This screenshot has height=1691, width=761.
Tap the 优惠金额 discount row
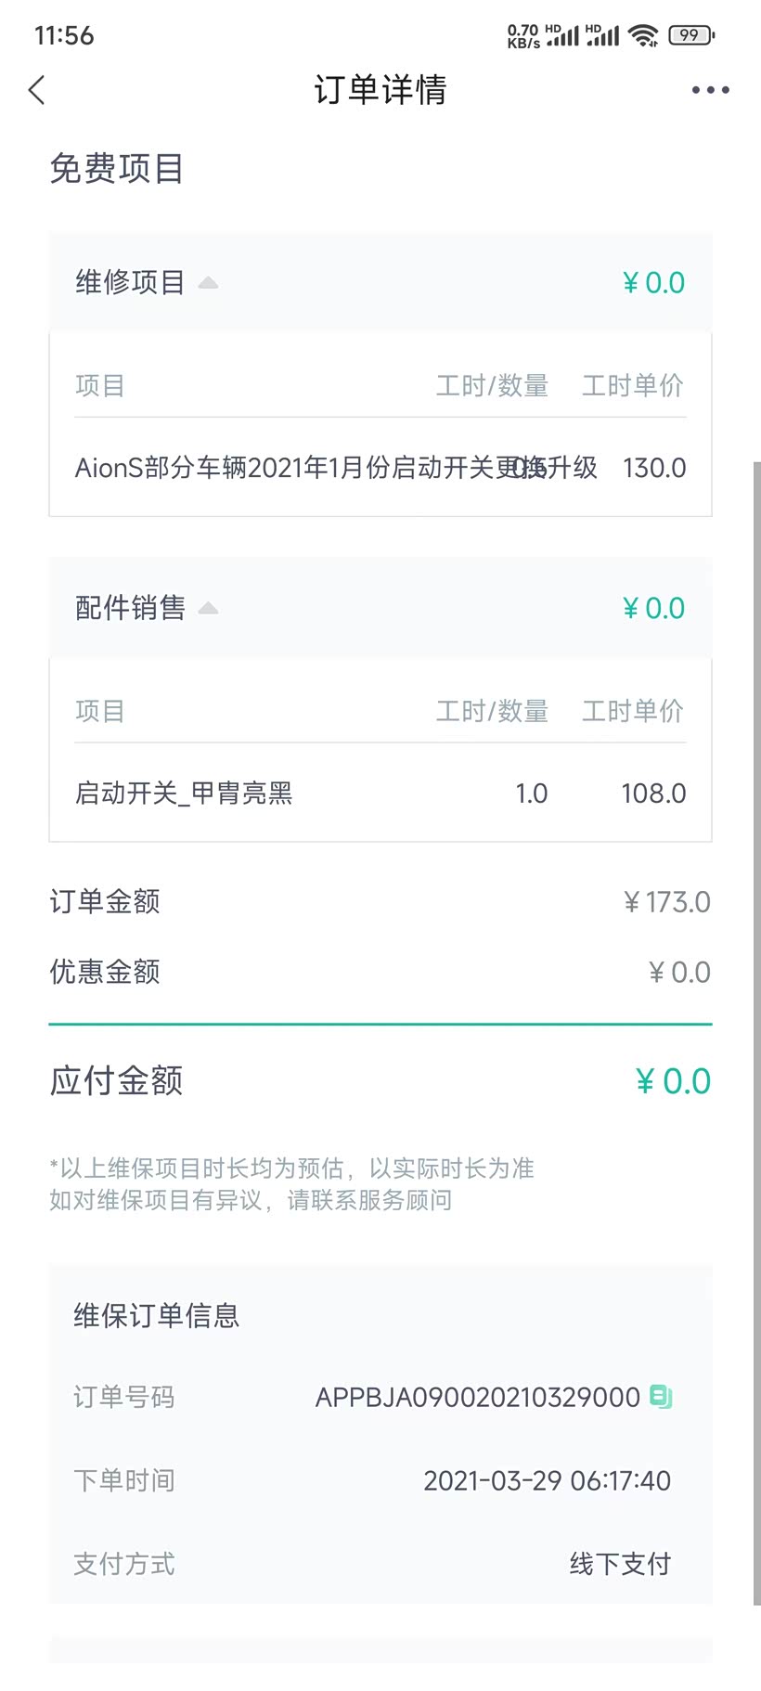[x=380, y=972]
